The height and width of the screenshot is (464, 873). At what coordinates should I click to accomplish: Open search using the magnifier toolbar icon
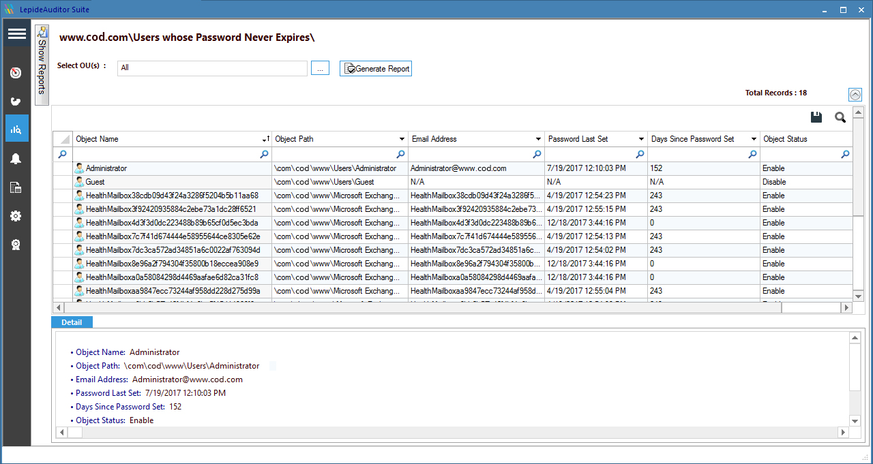point(840,117)
